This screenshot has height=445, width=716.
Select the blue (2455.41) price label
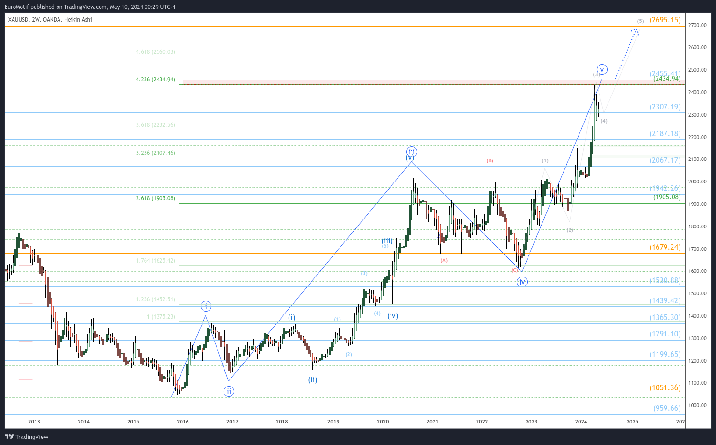coord(665,73)
